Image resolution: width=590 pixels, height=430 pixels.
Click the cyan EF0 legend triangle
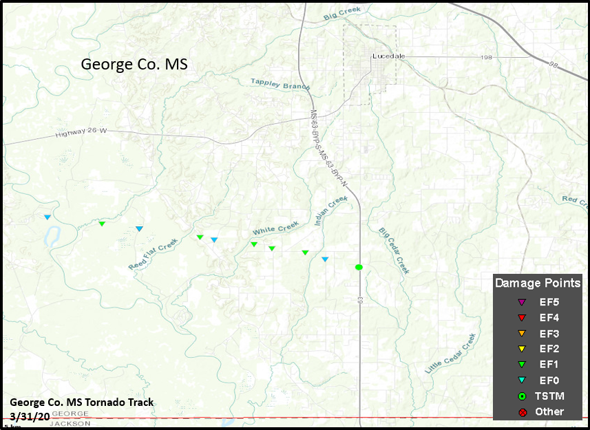[522, 380]
